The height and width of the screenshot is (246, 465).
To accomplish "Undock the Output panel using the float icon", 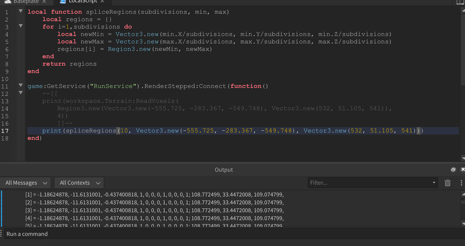I will 453,170.
